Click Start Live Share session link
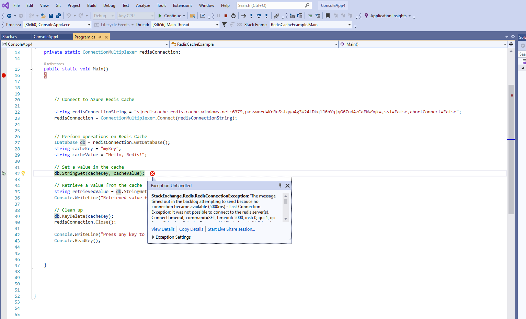526x319 pixels. pos(231,229)
